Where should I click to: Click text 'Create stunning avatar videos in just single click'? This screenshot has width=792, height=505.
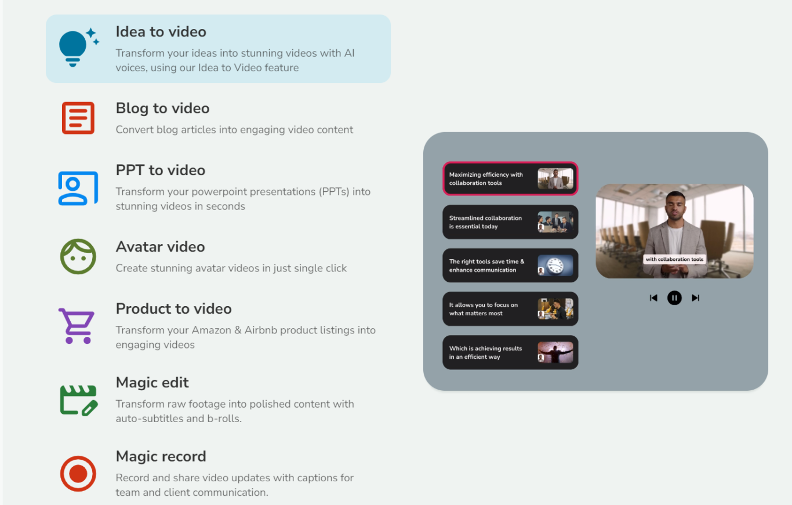(x=231, y=268)
